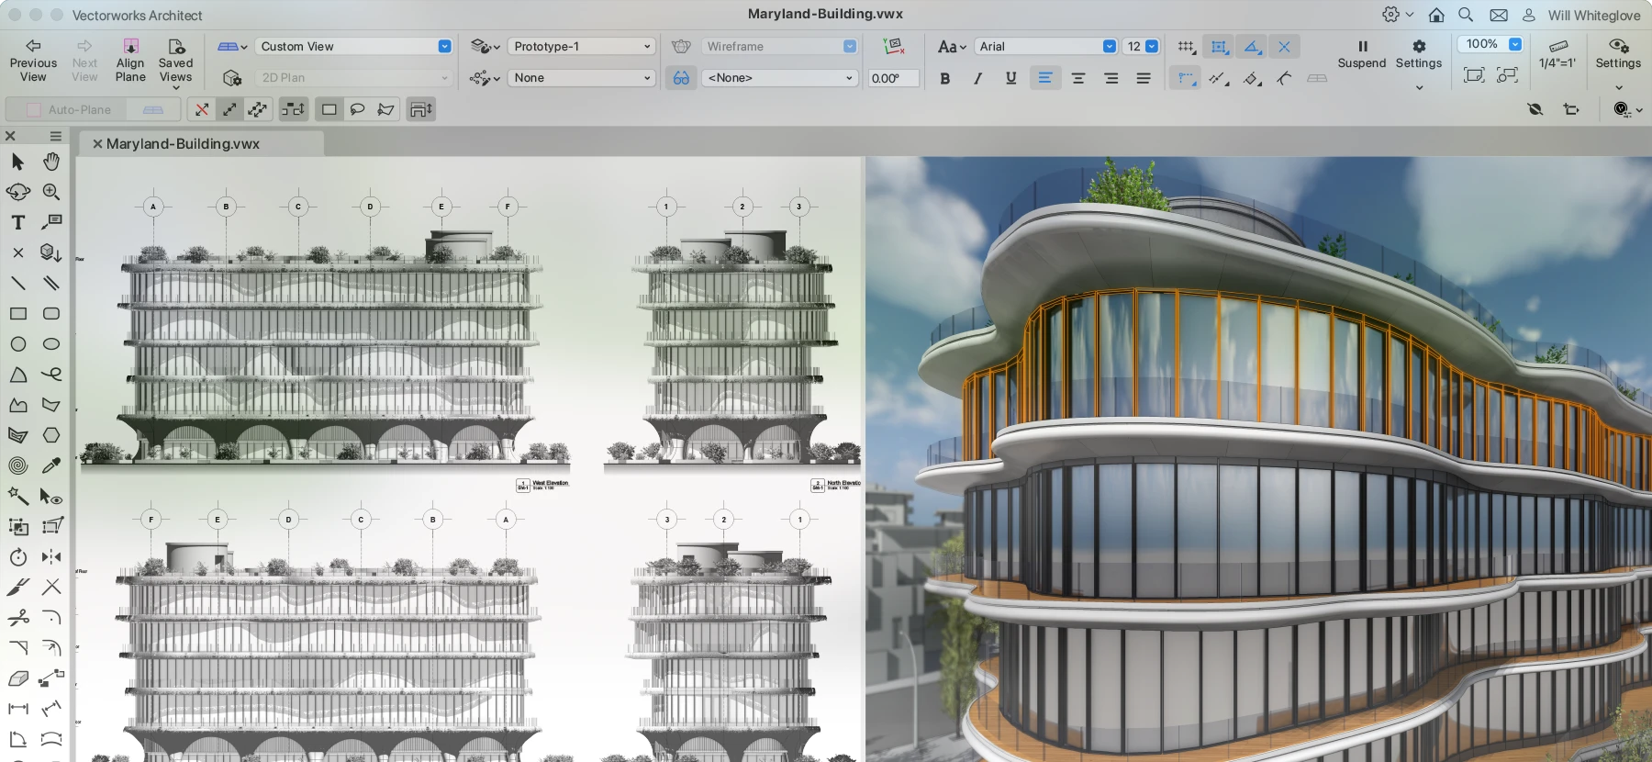Click the Suspend snapping button
1652x762 pixels.
point(1361,54)
